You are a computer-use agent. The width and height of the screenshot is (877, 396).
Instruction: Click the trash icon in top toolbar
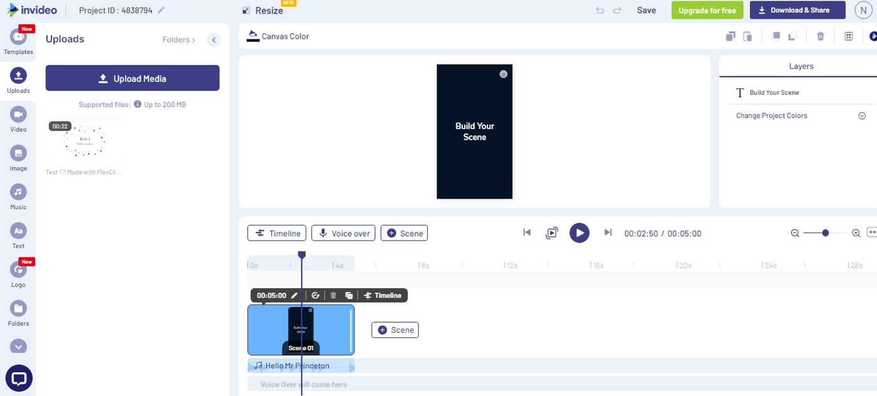821,36
